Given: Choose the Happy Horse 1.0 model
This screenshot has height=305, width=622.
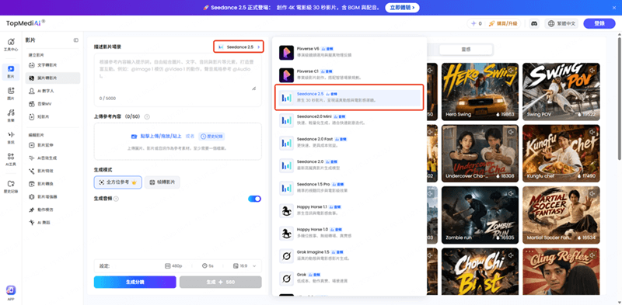Looking at the screenshot, I should pyautogui.click(x=349, y=234).
